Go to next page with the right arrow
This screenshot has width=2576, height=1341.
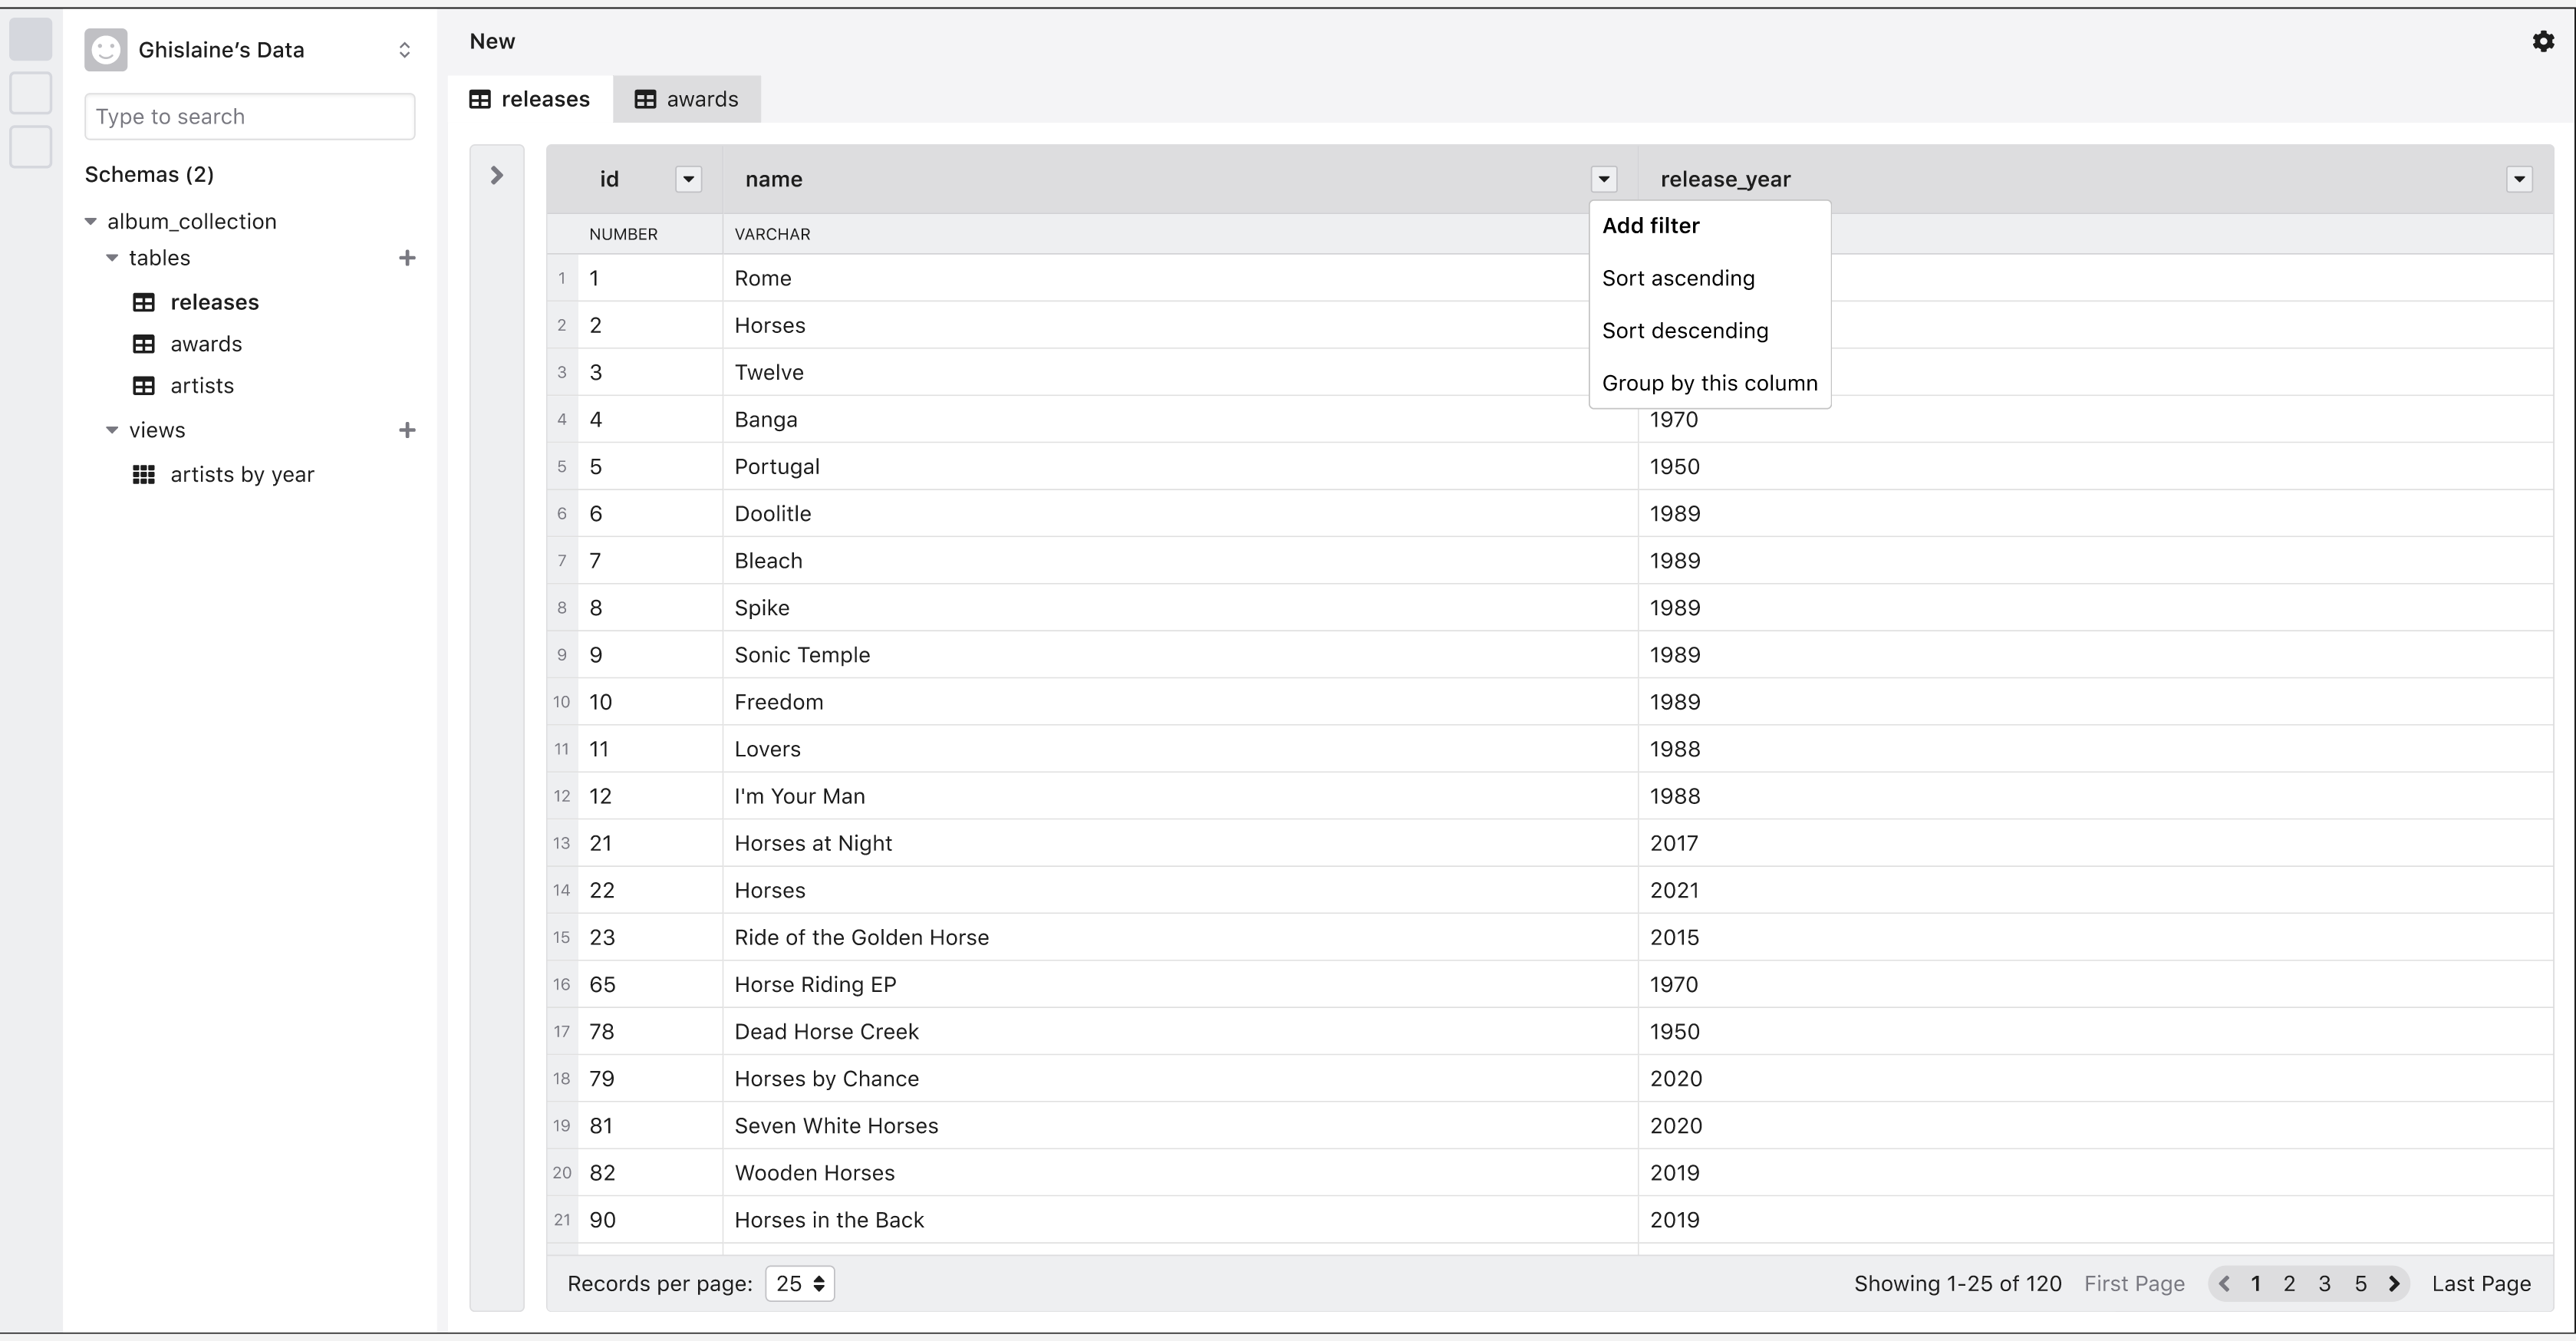[2394, 1284]
